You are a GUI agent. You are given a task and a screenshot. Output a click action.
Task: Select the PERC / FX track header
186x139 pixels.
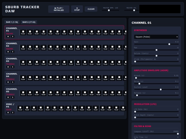pyautogui.click(x=10, y=108)
